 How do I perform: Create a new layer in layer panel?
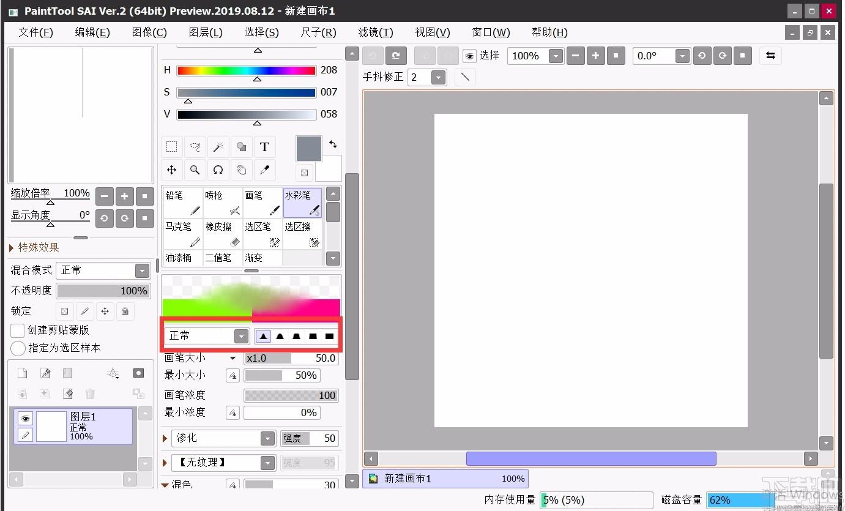click(22, 373)
